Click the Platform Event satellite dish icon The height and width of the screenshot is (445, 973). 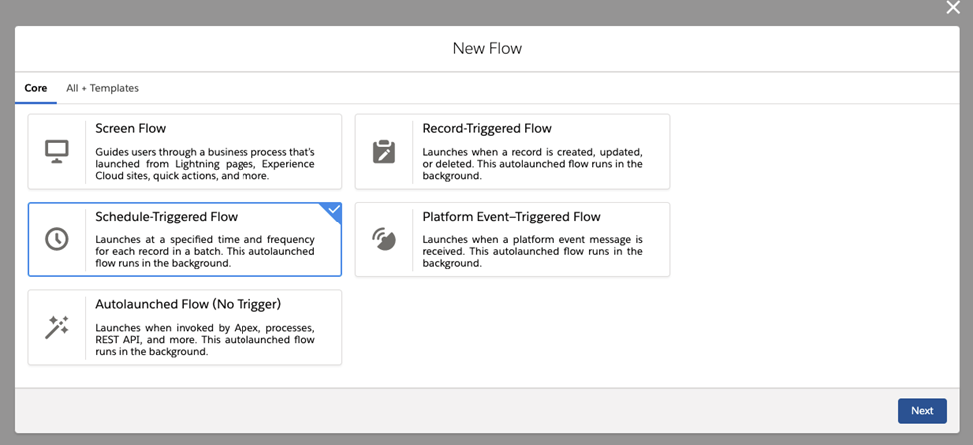(384, 239)
